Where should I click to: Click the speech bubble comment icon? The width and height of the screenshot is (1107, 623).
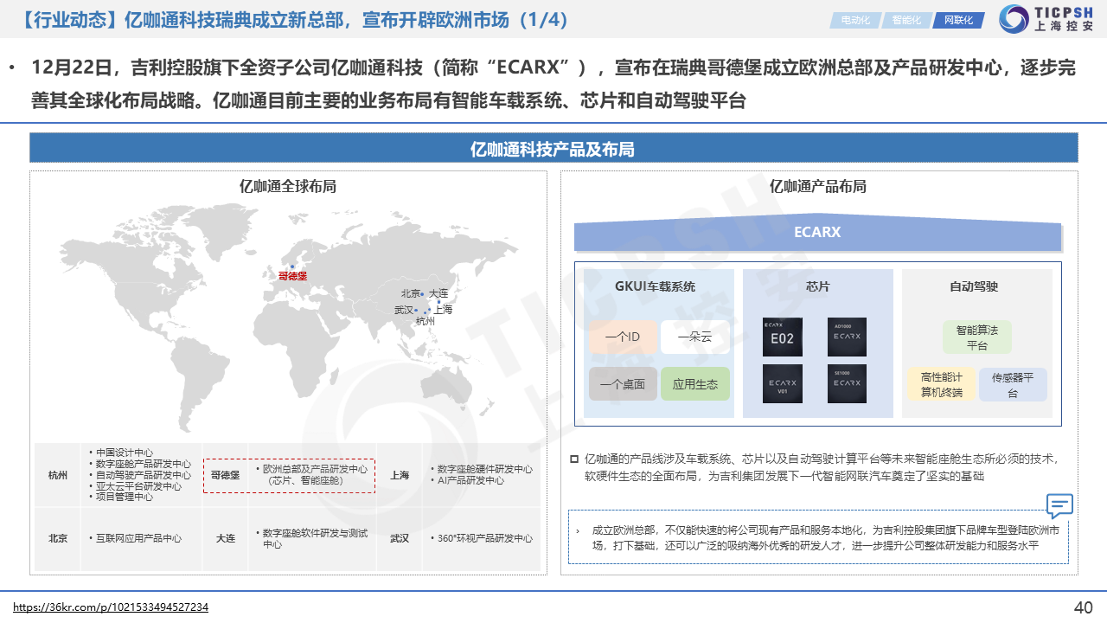(1059, 505)
